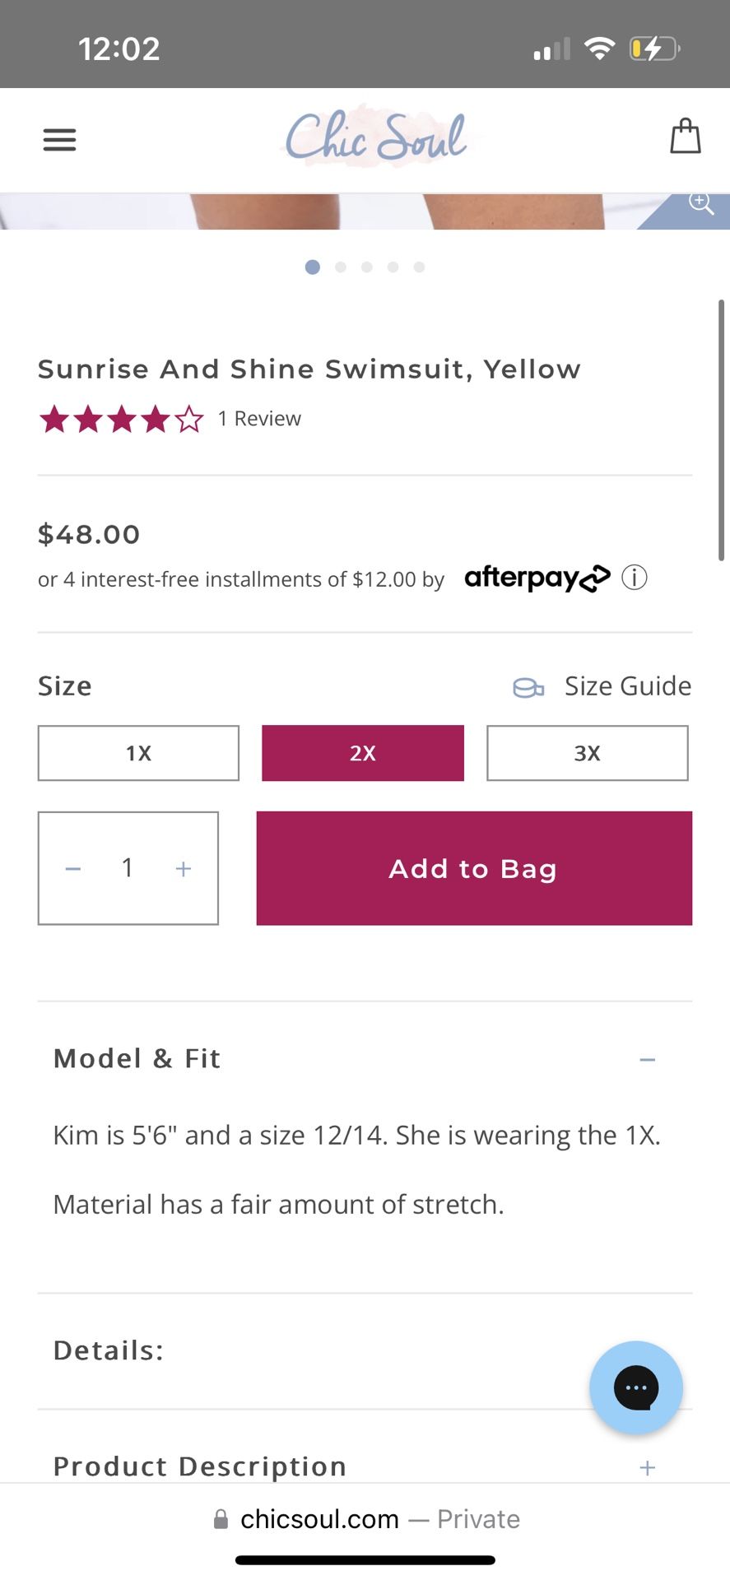This screenshot has width=730, height=1580.
Task: Tap the Afterpay info icon
Action: click(635, 578)
